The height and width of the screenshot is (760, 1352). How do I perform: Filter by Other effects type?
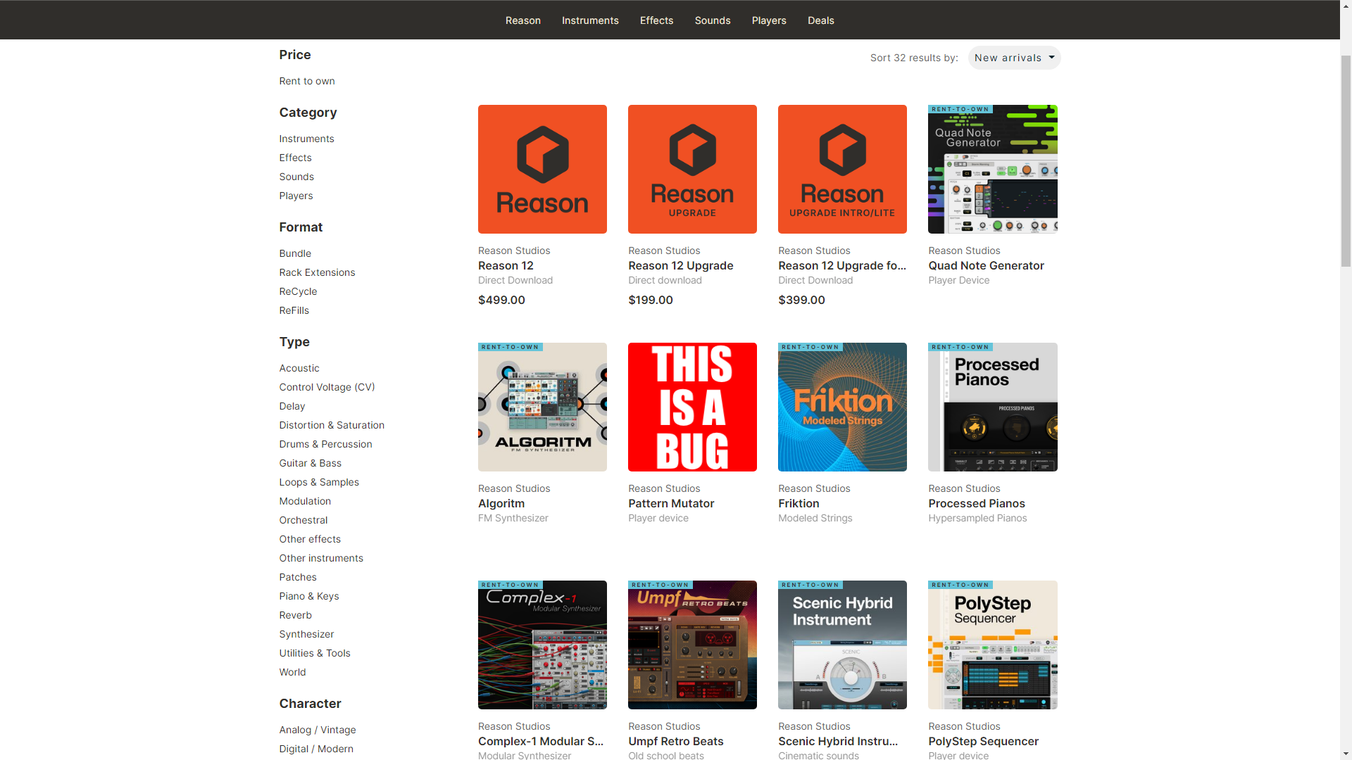(x=310, y=539)
